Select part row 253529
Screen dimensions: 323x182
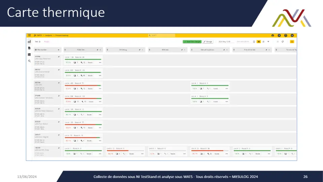point(47,112)
